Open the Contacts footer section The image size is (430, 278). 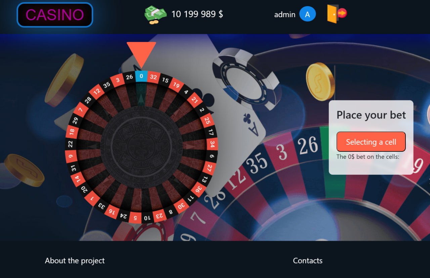[308, 261]
